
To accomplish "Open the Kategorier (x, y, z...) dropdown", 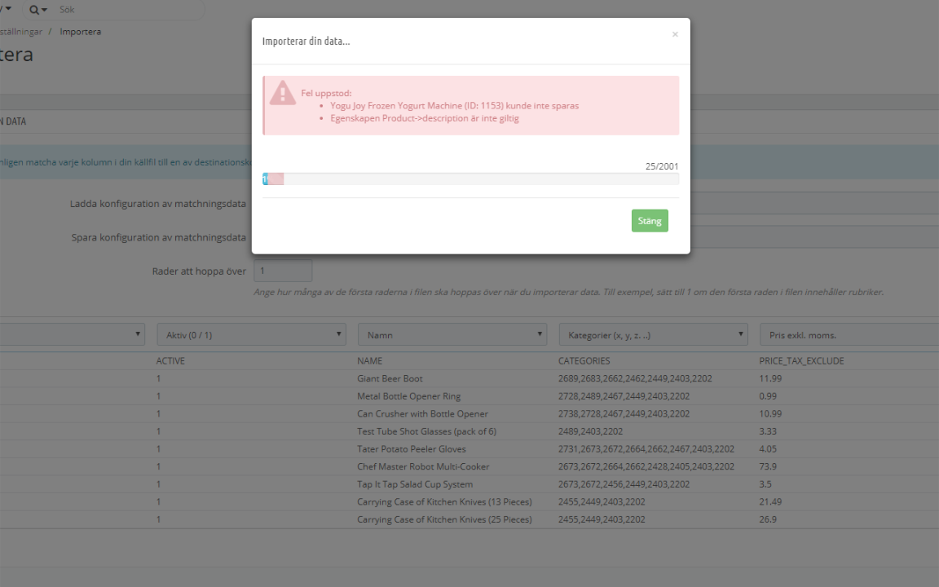I will click(654, 335).
